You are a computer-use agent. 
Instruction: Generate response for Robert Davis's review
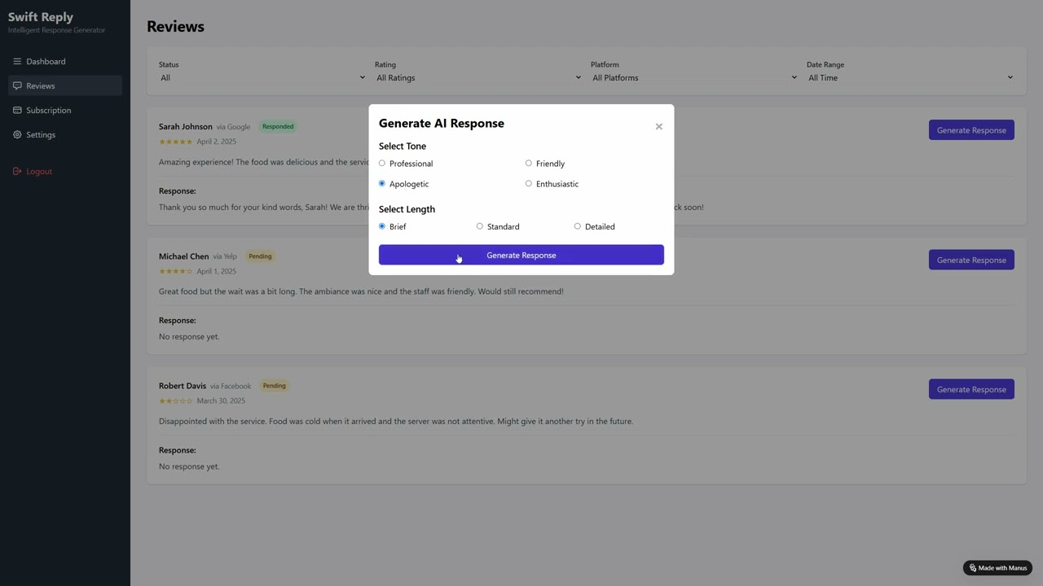[971, 389]
